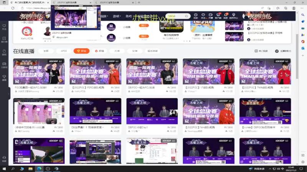This screenshot has height=172, width=307.
Task: Open the 创作中心 creator center icon
Action: [233, 16]
